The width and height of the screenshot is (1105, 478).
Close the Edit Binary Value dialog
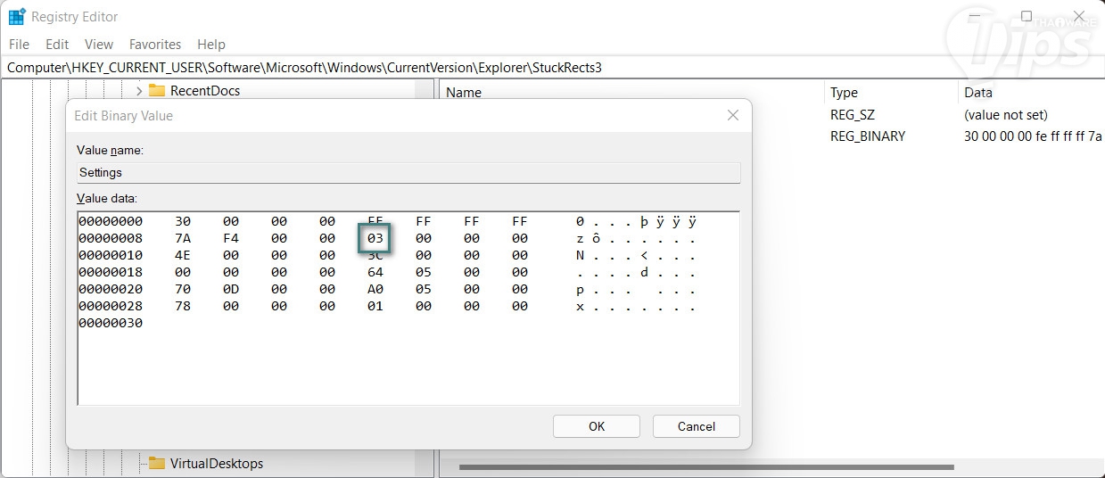733,115
